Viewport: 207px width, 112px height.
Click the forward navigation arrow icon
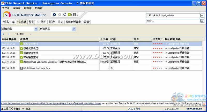pyautogui.click(x=60, y=14)
